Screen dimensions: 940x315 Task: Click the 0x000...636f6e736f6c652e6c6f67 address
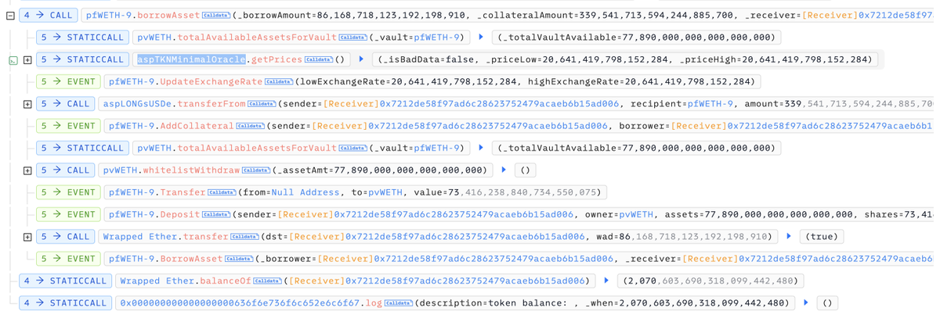[240, 302]
